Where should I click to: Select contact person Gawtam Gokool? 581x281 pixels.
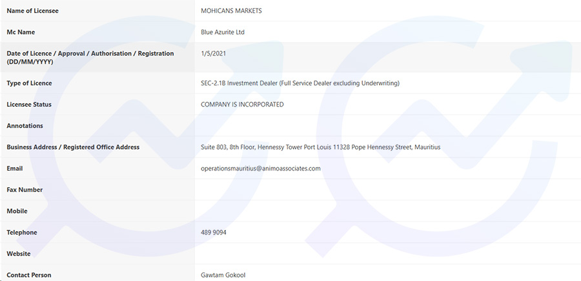(223, 275)
